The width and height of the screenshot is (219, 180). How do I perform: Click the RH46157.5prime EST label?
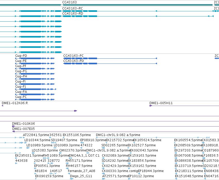pyautogui.click(x=79, y=166)
